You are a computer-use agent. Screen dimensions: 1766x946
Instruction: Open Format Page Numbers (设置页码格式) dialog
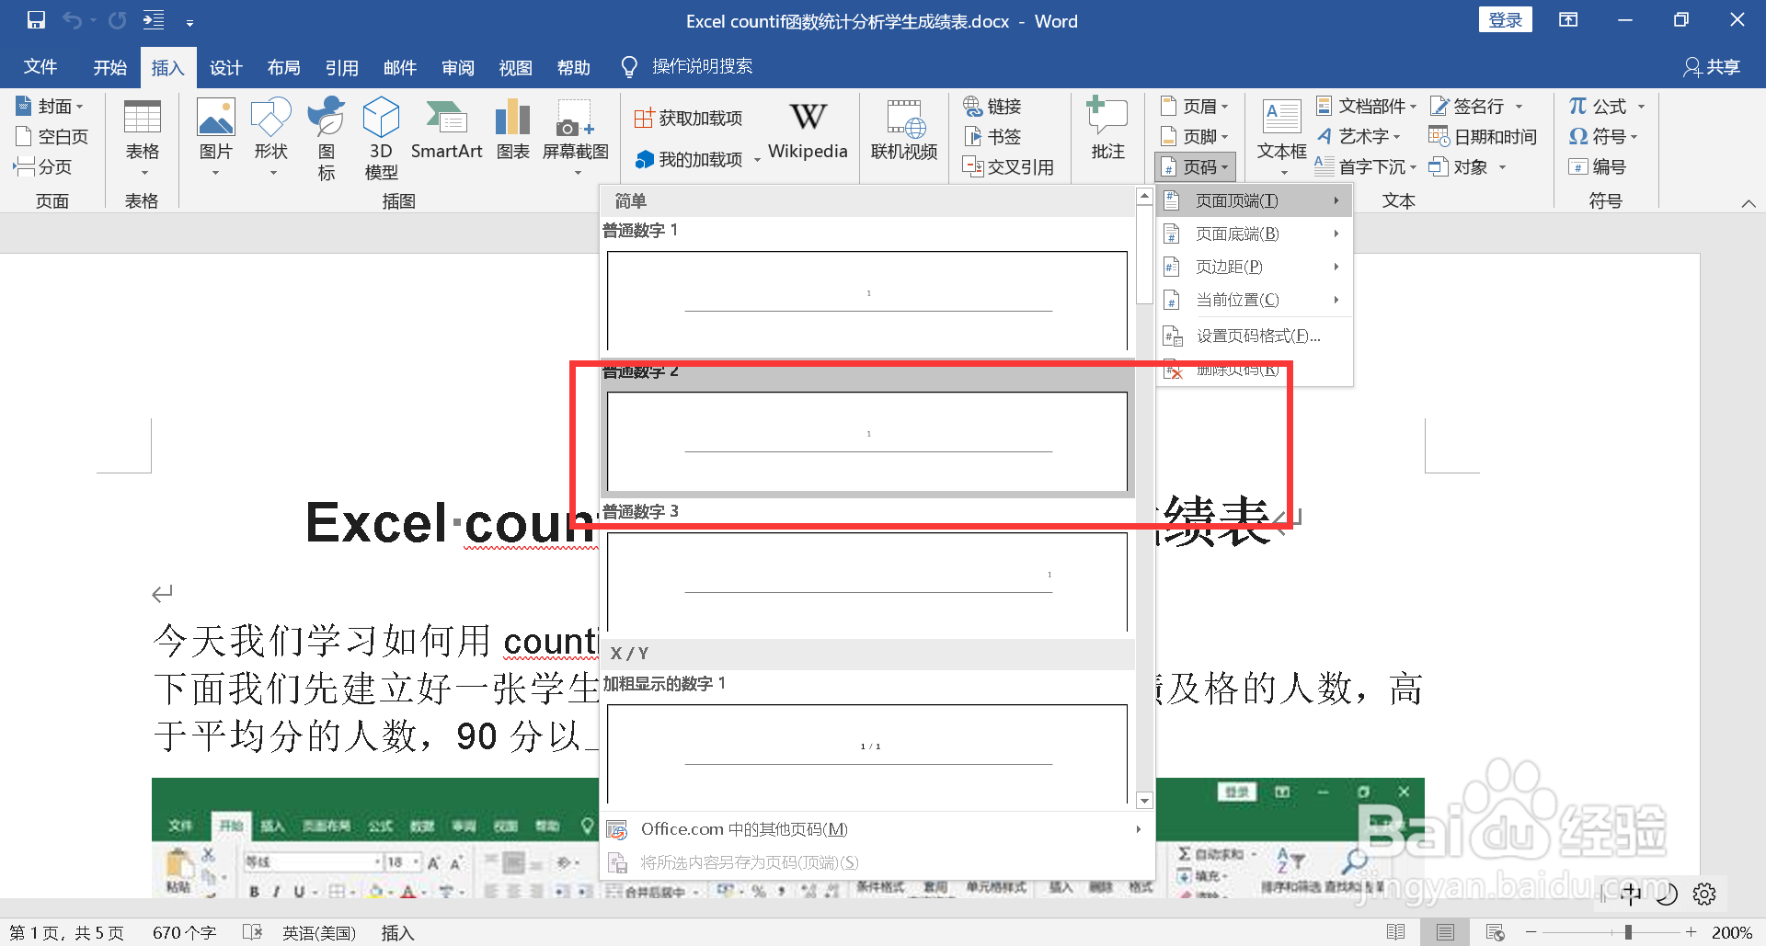coord(1254,336)
